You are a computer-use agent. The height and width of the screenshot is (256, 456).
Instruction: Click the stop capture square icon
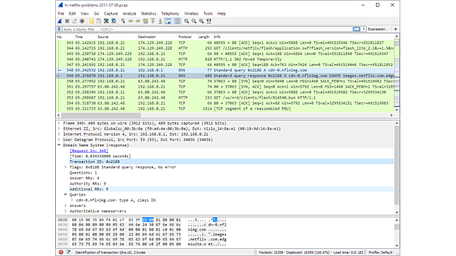pyautogui.click(x=67, y=21)
